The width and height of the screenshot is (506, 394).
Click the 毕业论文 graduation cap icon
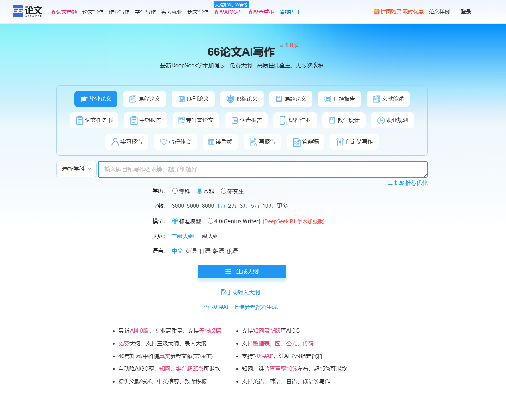84,99
